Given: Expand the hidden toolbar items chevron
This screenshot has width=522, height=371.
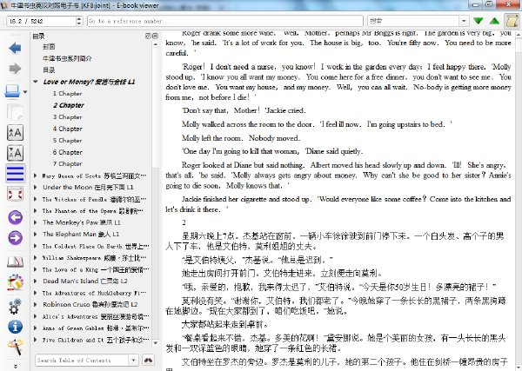Looking at the screenshot, I should (15, 366).
